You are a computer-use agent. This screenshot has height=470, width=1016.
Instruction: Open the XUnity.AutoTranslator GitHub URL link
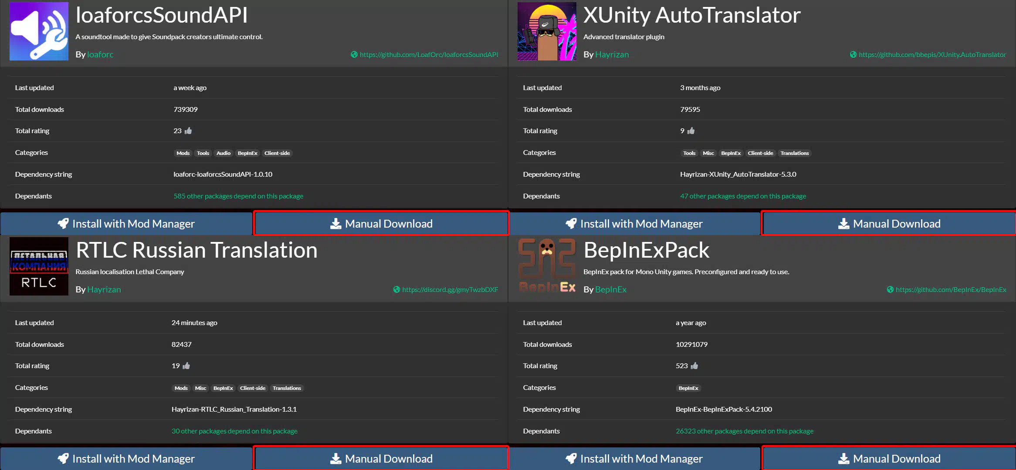click(x=932, y=54)
